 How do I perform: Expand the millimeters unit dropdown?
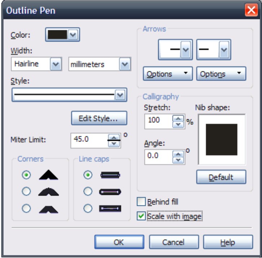click(x=125, y=64)
